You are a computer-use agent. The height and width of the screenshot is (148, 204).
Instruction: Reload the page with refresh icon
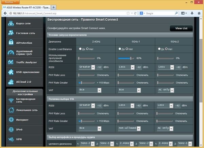pos(135,13)
